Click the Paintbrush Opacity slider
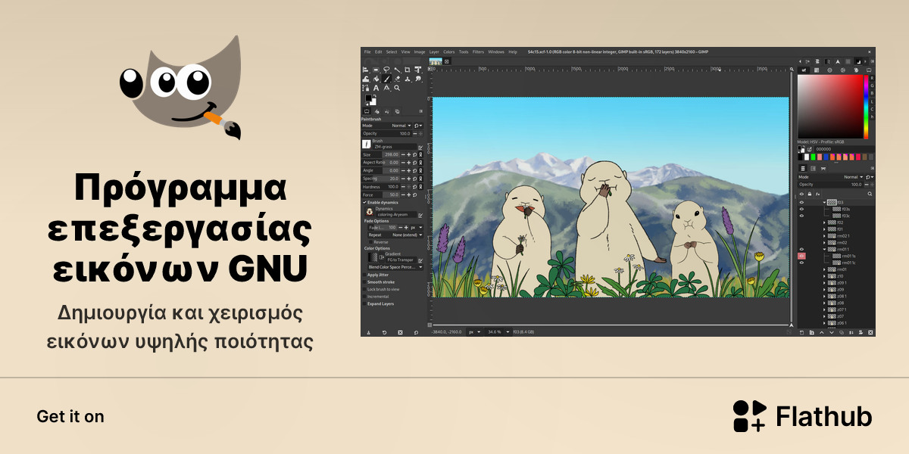The width and height of the screenshot is (909, 454). click(386, 133)
